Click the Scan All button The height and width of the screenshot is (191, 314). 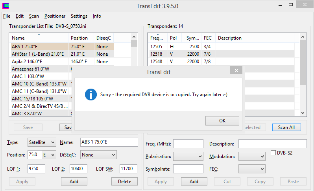click(x=286, y=127)
